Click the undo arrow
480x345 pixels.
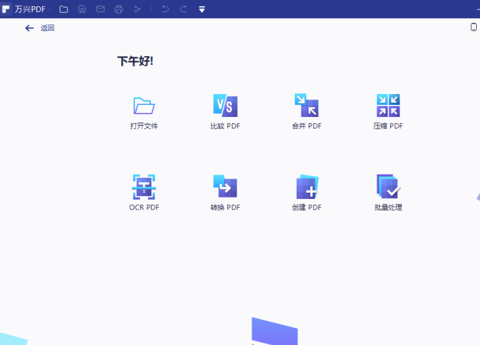tap(165, 9)
